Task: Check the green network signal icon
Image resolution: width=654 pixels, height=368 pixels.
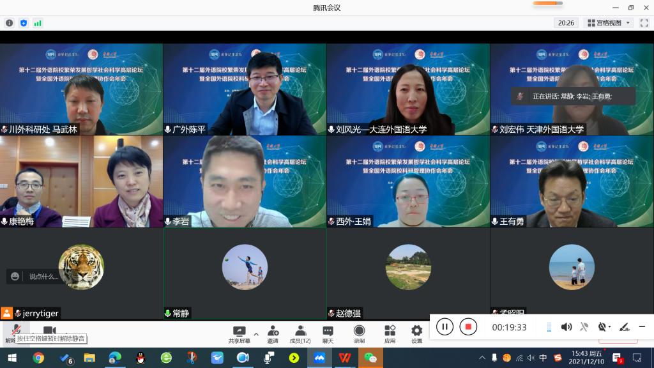Action: tap(38, 23)
